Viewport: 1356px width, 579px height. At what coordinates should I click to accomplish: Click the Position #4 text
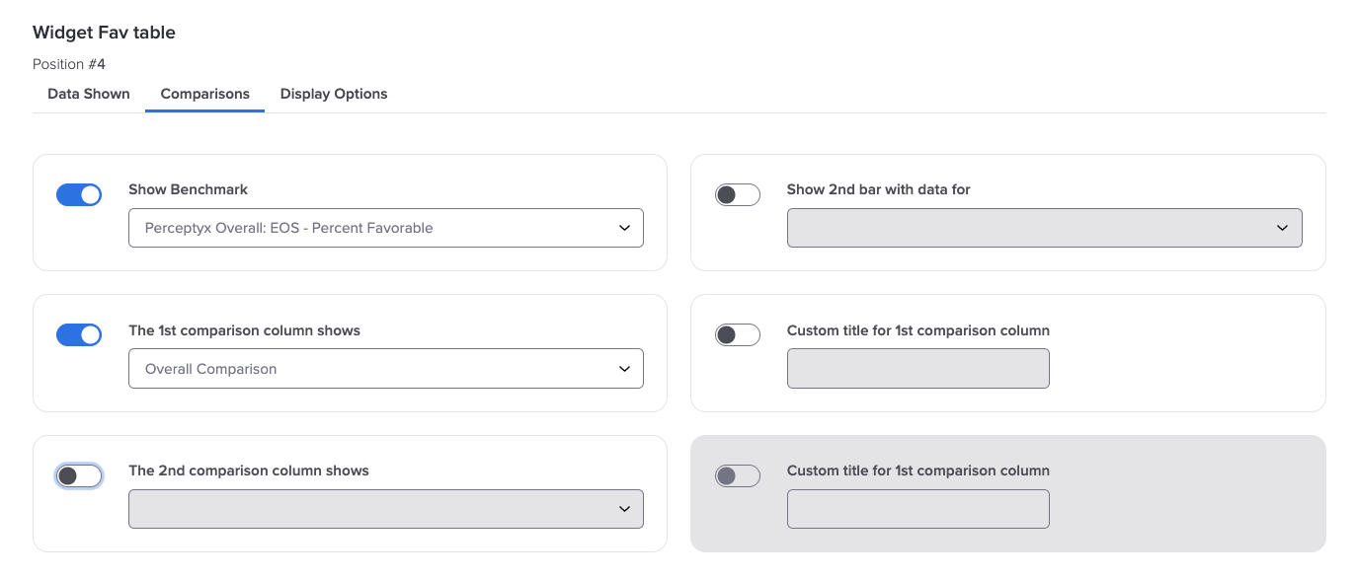pos(69,64)
